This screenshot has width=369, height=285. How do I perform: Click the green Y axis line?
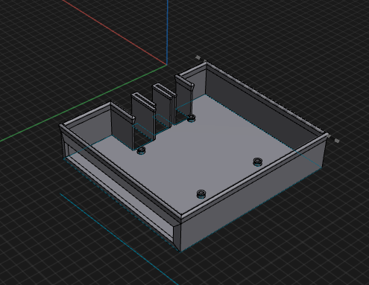click(83, 103)
